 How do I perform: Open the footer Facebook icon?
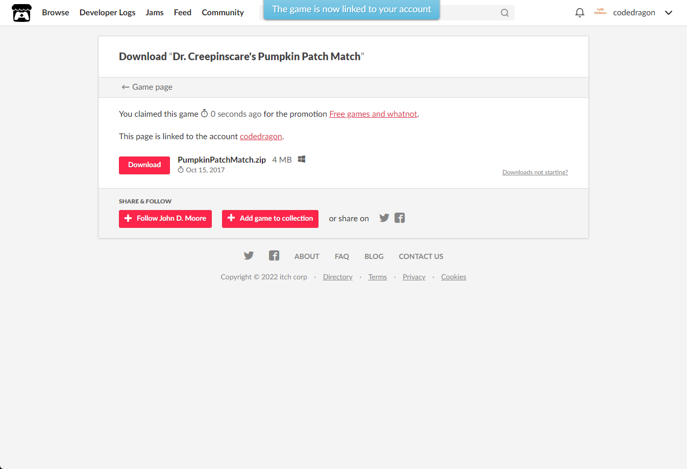point(274,256)
